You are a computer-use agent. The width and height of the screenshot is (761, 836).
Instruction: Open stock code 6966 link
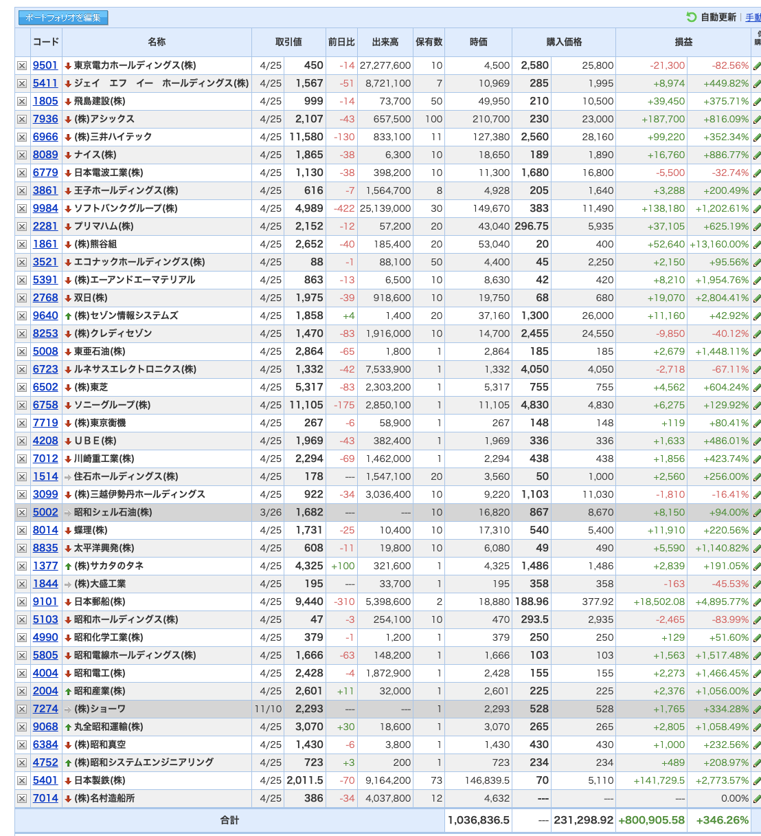45,137
